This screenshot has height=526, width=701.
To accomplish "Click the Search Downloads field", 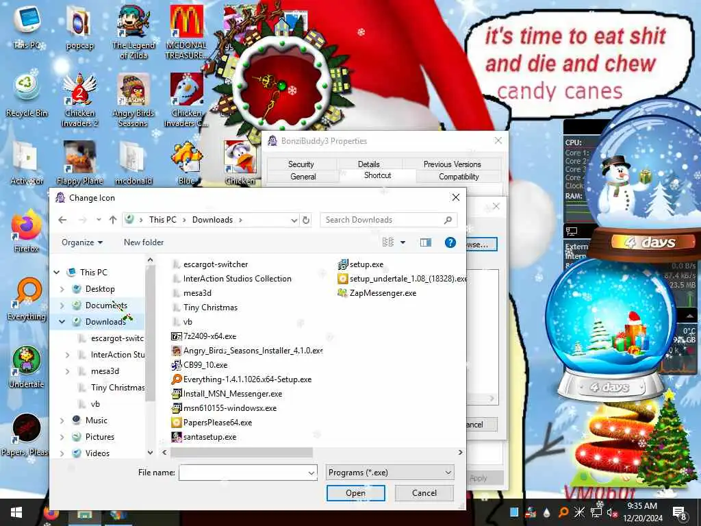I will (x=388, y=220).
